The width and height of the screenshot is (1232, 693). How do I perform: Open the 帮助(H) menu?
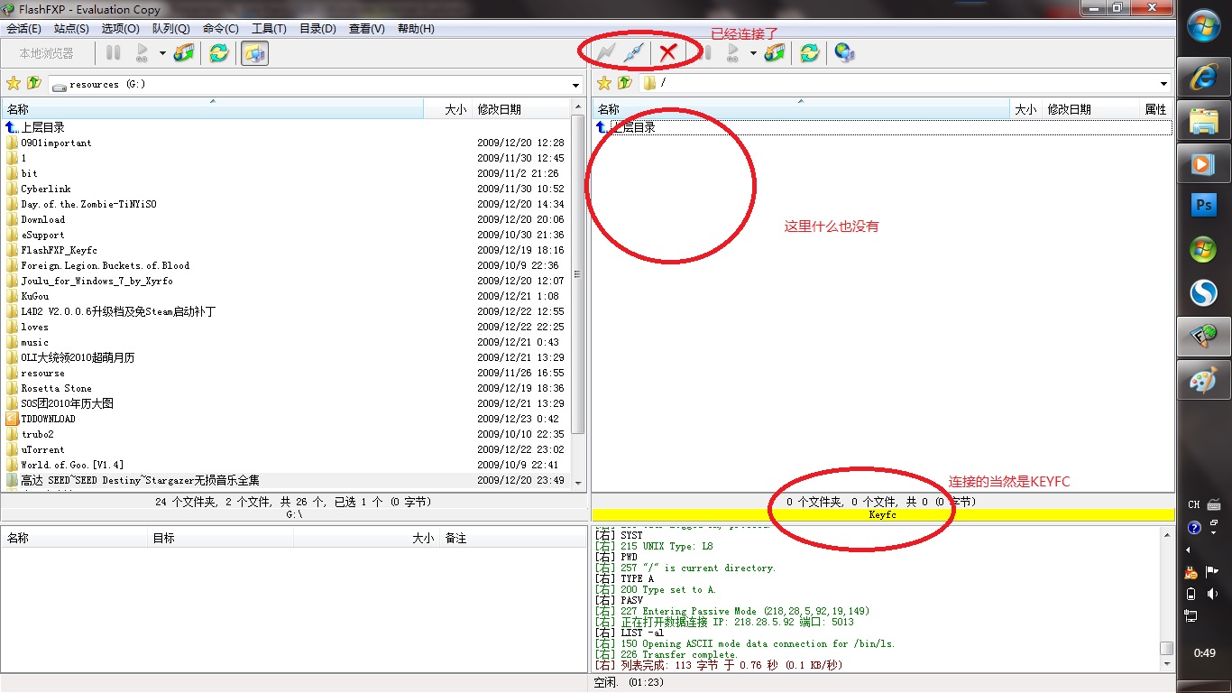tap(416, 29)
